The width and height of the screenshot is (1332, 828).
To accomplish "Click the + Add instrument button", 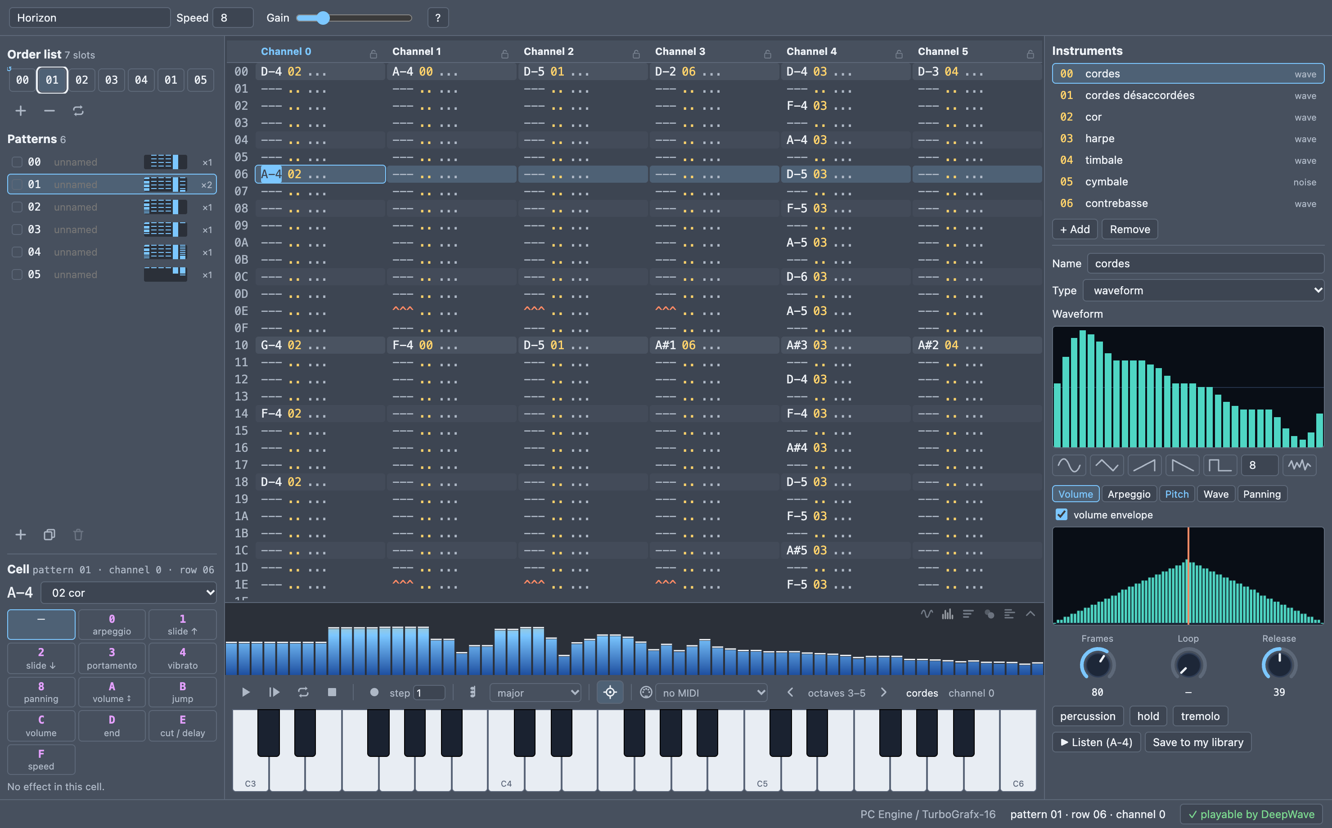I will 1075,229.
